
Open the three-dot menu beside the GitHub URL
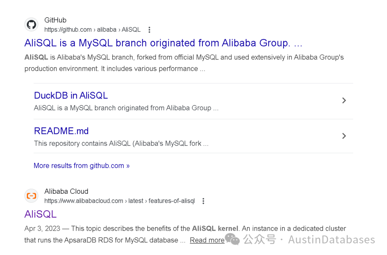pos(149,30)
